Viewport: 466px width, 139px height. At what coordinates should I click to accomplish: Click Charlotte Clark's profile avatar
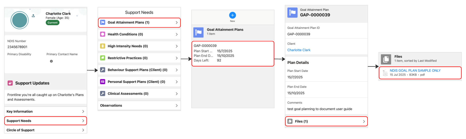(20, 20)
